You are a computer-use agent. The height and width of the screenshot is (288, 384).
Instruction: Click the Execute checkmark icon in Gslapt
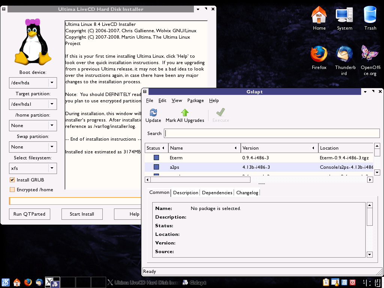coord(220,112)
